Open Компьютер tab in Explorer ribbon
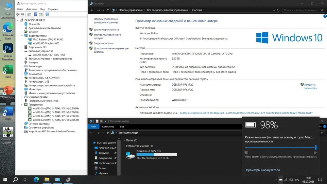 click(x=108, y=127)
